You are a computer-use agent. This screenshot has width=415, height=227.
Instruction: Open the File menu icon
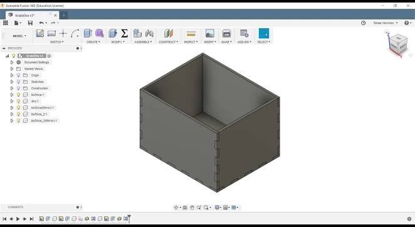(16, 23)
